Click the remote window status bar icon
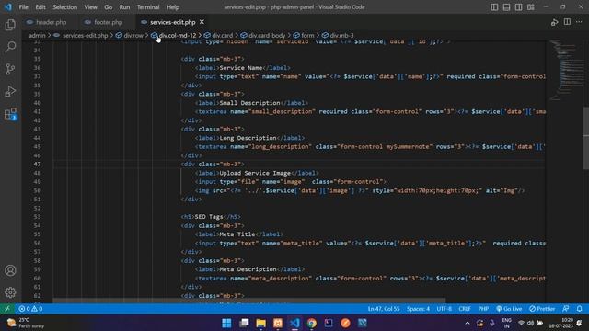589x331 pixels. pos(6,309)
